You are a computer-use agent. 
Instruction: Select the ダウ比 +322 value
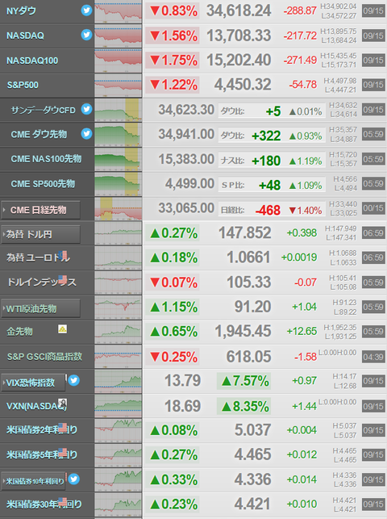click(266, 136)
